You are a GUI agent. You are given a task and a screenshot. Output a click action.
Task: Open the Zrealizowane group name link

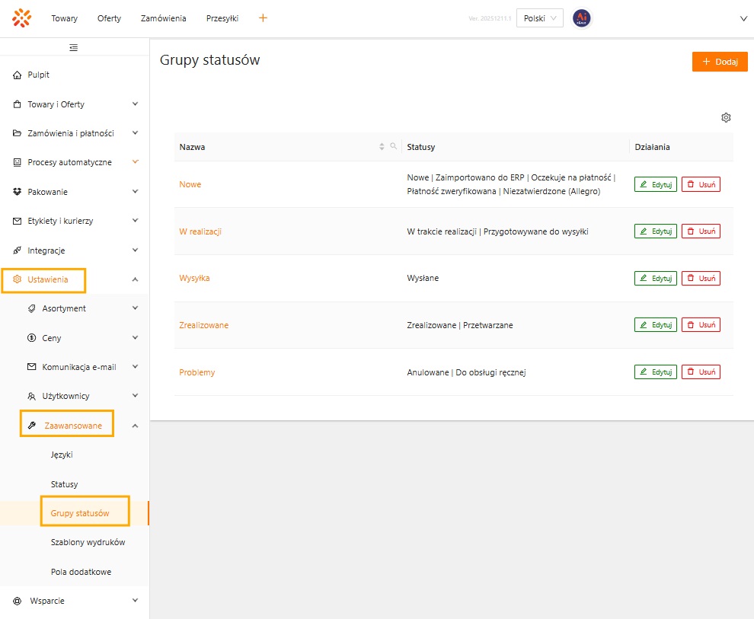coord(203,325)
